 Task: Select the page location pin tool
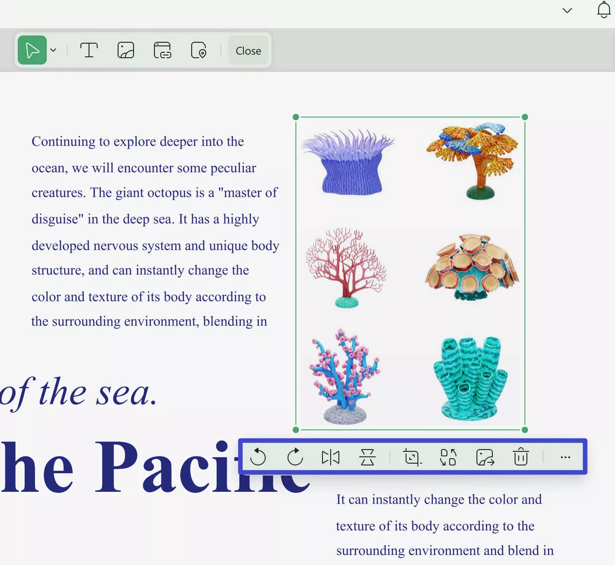198,50
